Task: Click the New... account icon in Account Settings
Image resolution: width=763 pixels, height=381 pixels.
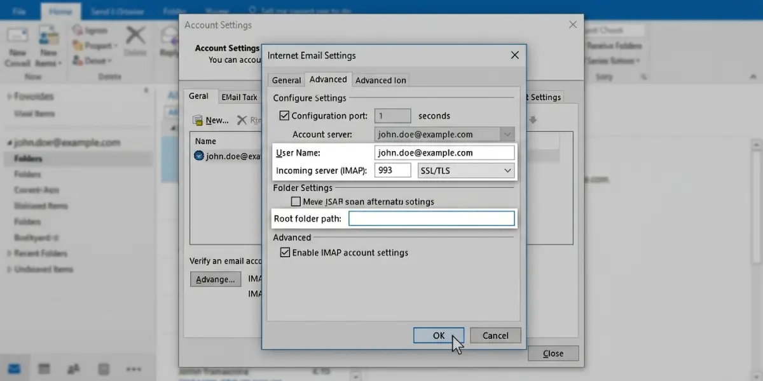Action: [x=198, y=120]
